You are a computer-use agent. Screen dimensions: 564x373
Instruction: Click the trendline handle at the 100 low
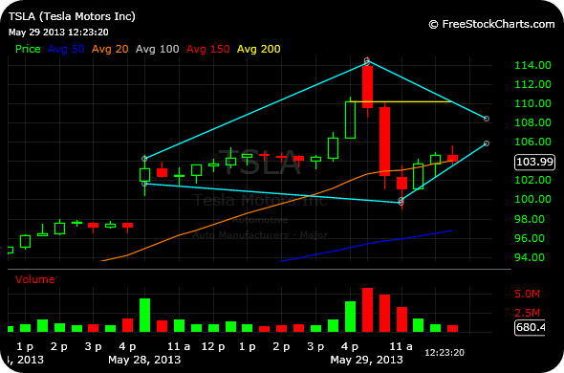point(401,202)
